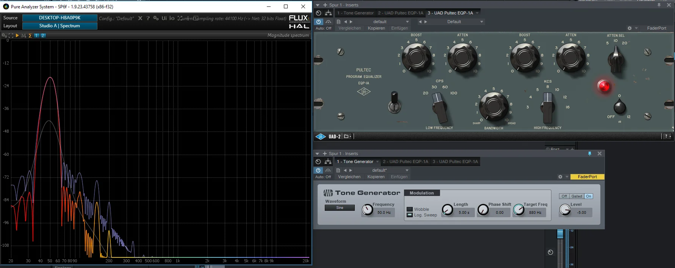
Task: Click the red power lamp on the Pultec
Action: pyautogui.click(x=604, y=86)
